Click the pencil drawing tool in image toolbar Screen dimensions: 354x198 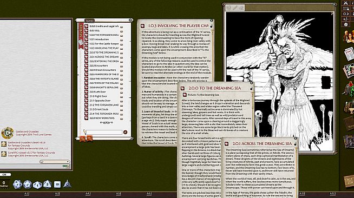pyautogui.click(x=235, y=8)
